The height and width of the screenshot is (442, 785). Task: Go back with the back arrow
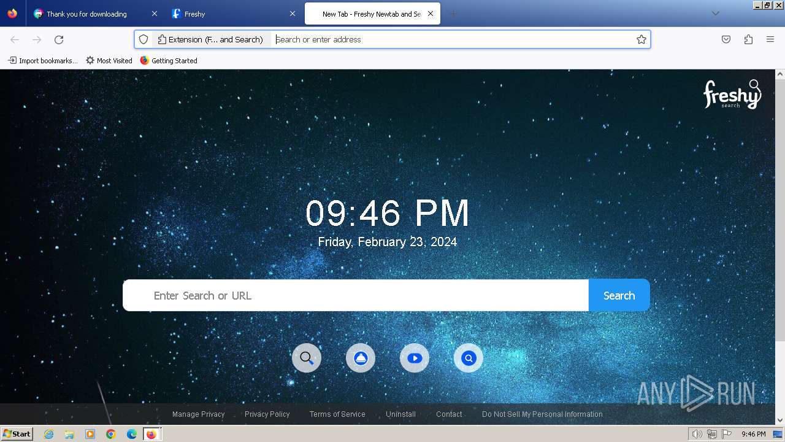point(15,39)
